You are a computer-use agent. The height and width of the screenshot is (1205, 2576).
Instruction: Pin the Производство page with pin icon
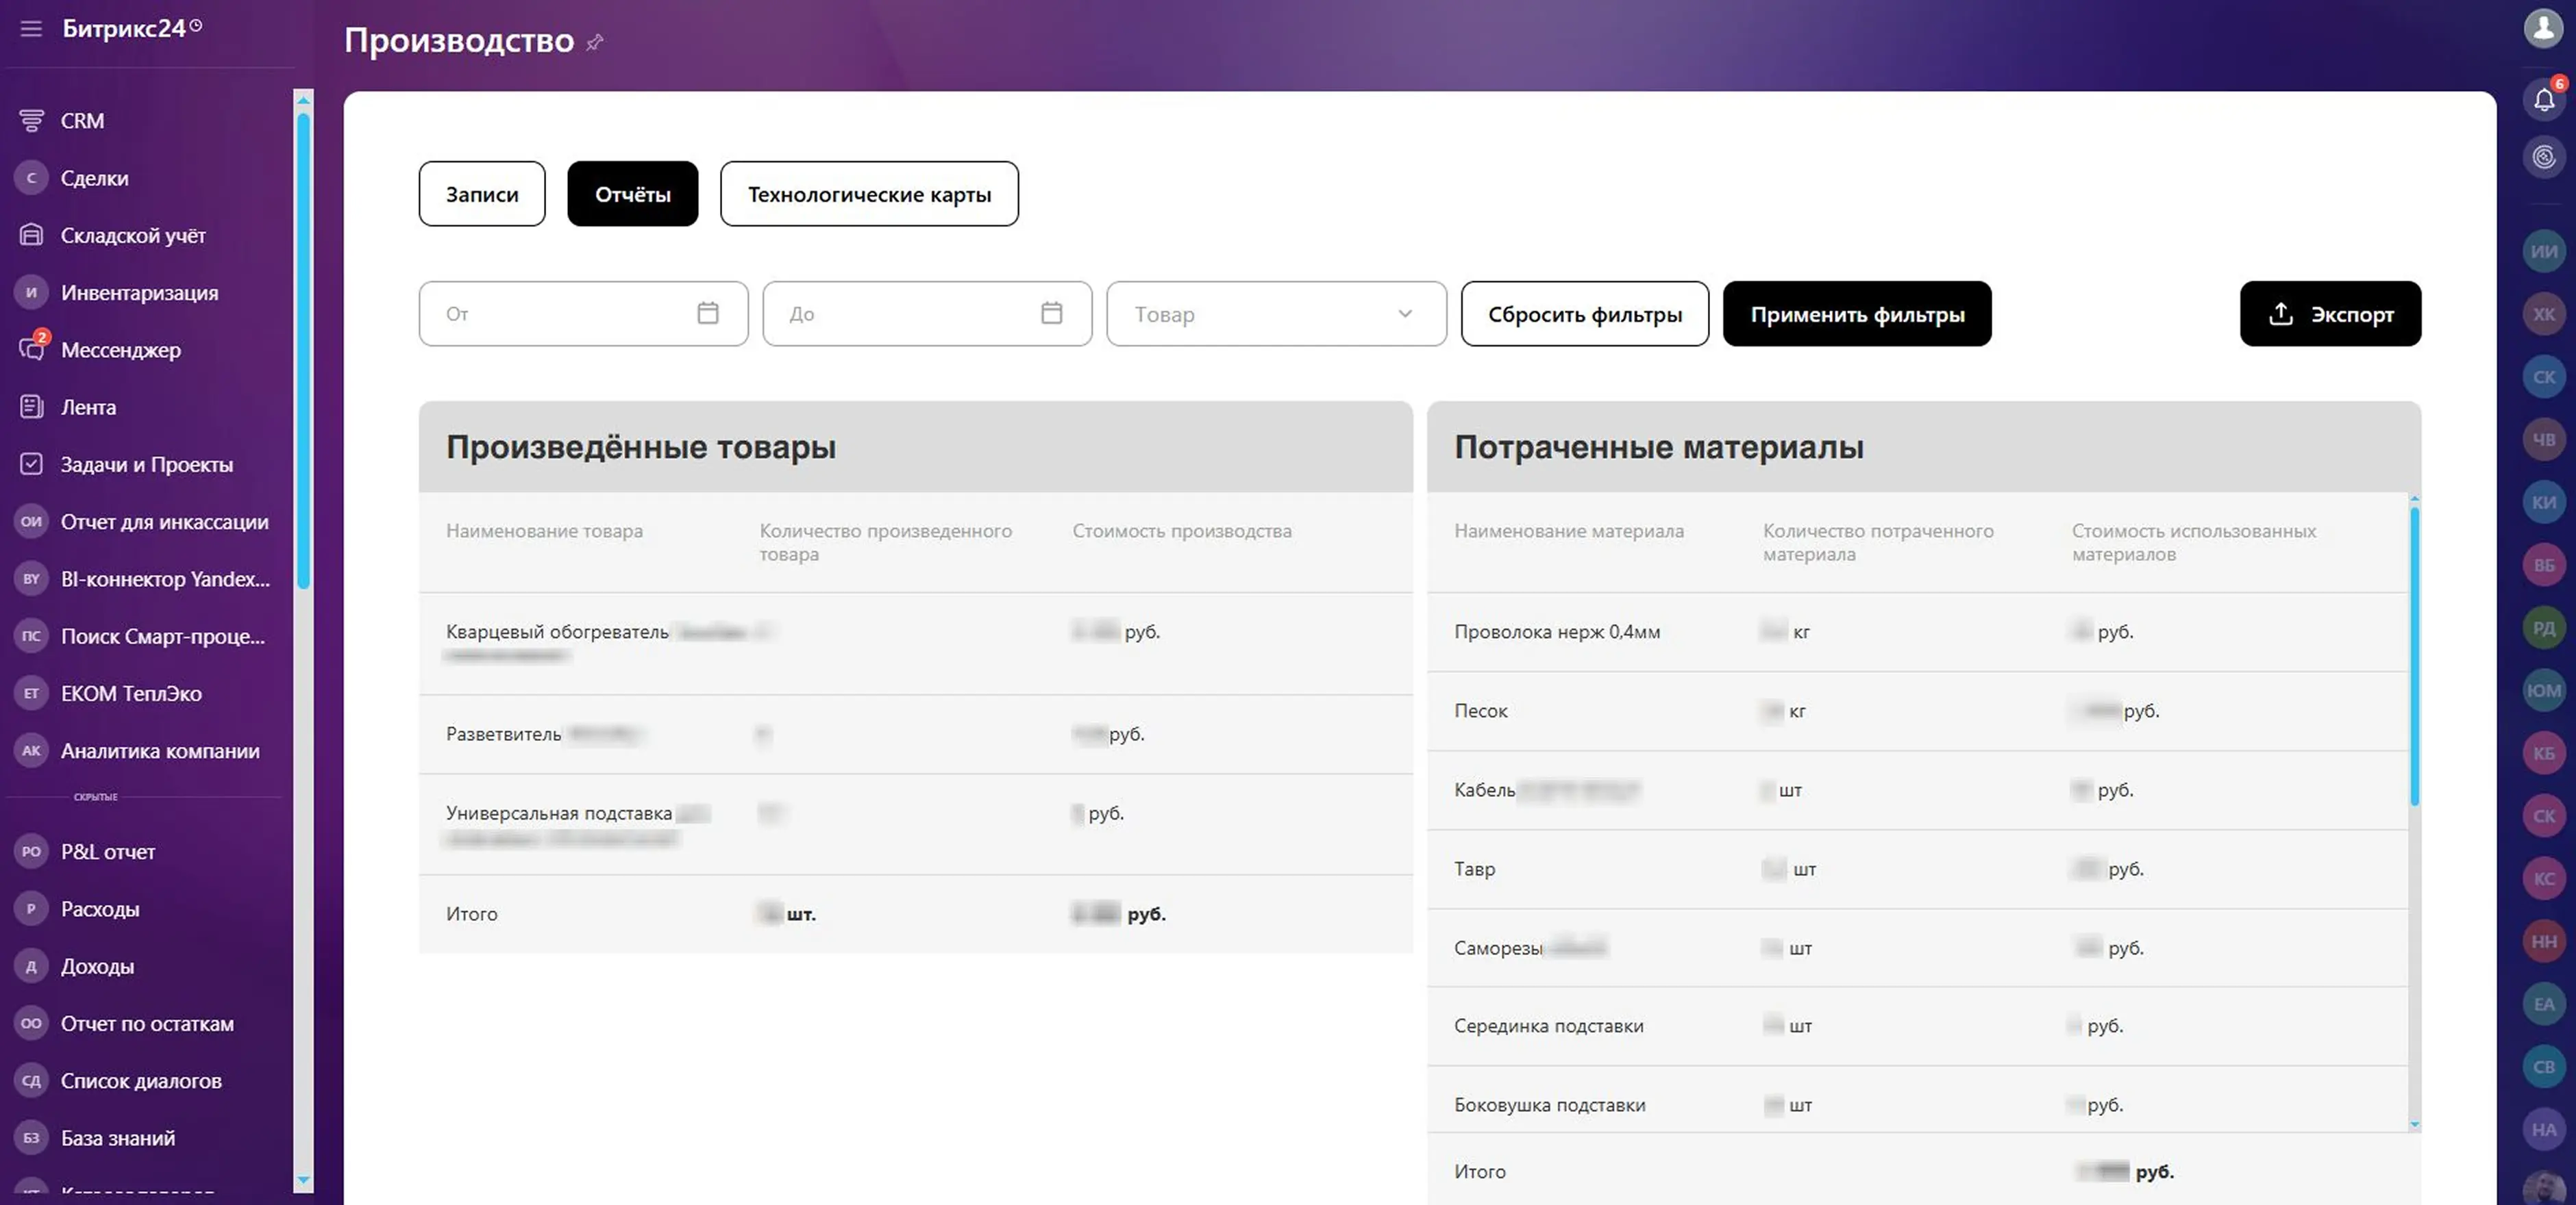pos(595,42)
